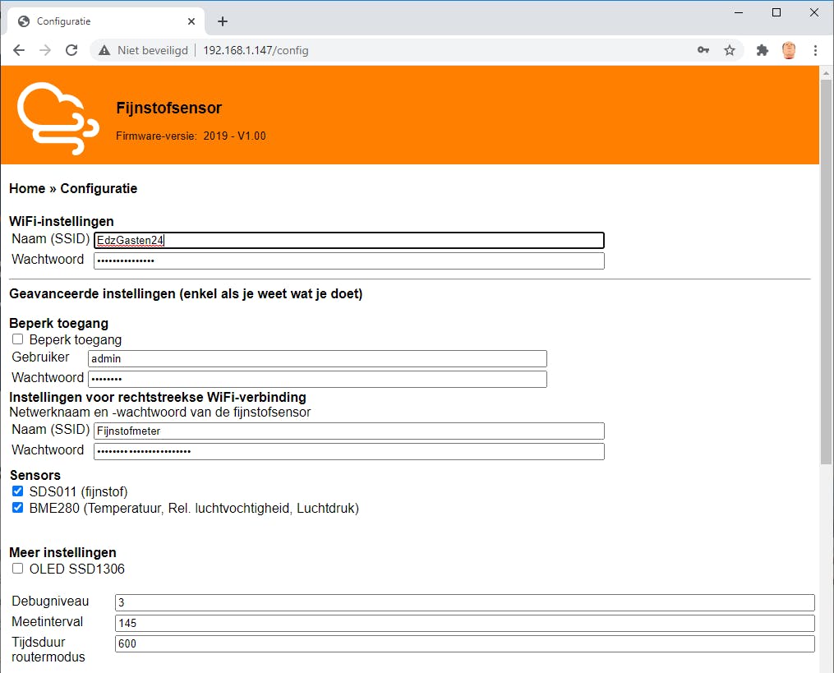Open the saved passwords key icon

703,50
